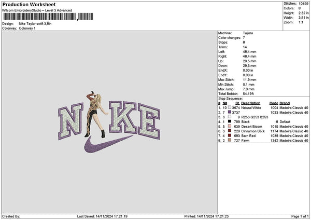Click the R253 G253 B253 swatch
The image size is (311, 220).
230,117
